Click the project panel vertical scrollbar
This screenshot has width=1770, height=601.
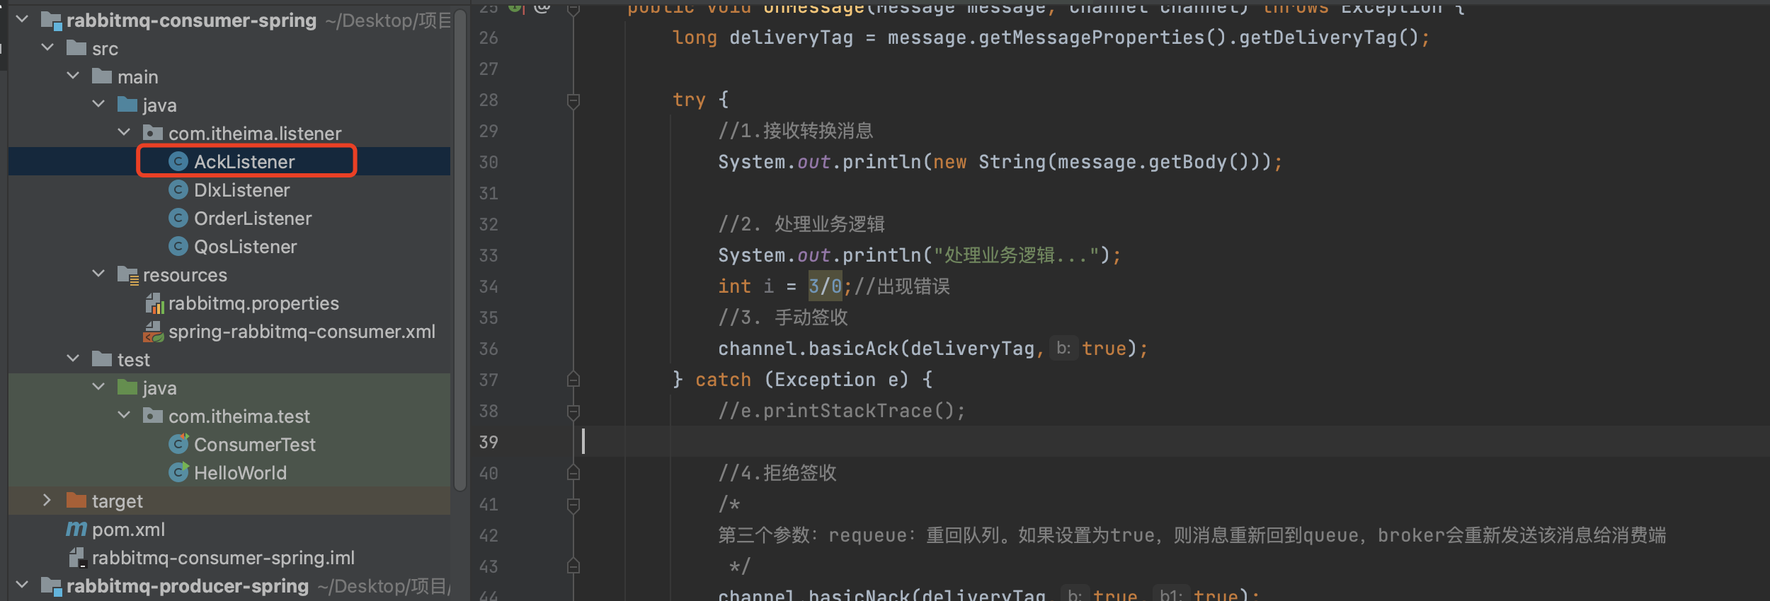pyautogui.click(x=460, y=247)
